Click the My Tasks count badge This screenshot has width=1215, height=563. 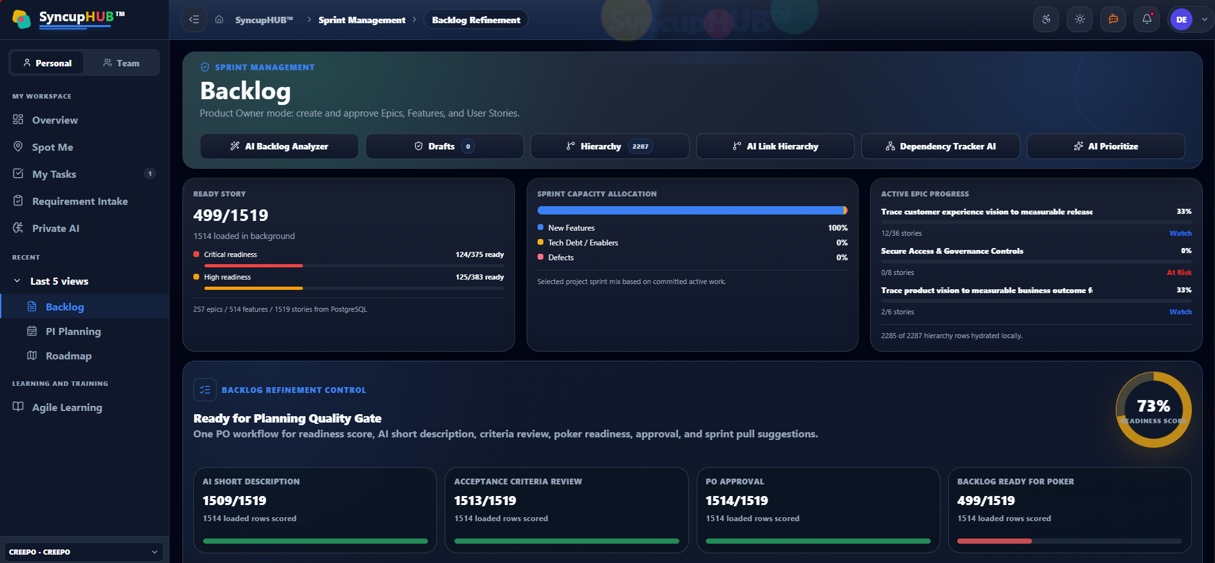(150, 173)
